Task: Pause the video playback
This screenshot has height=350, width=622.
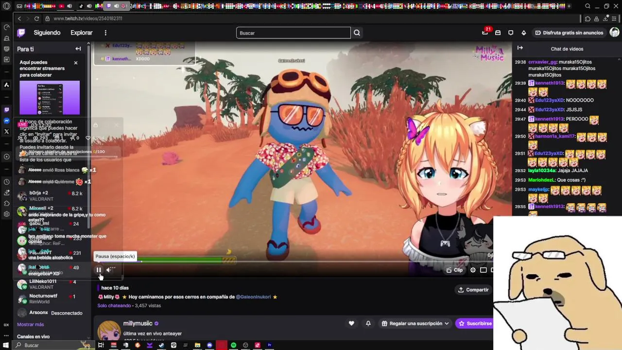Action: (99, 270)
